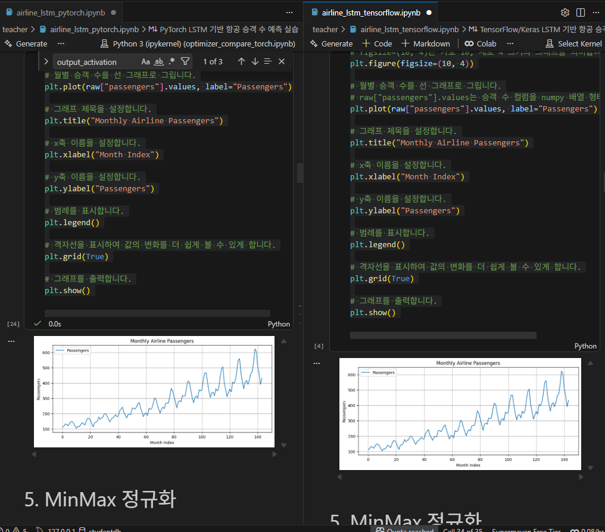
Task: Click left arrow of tensorflow output horizontal scrollbar
Action: 339,477
